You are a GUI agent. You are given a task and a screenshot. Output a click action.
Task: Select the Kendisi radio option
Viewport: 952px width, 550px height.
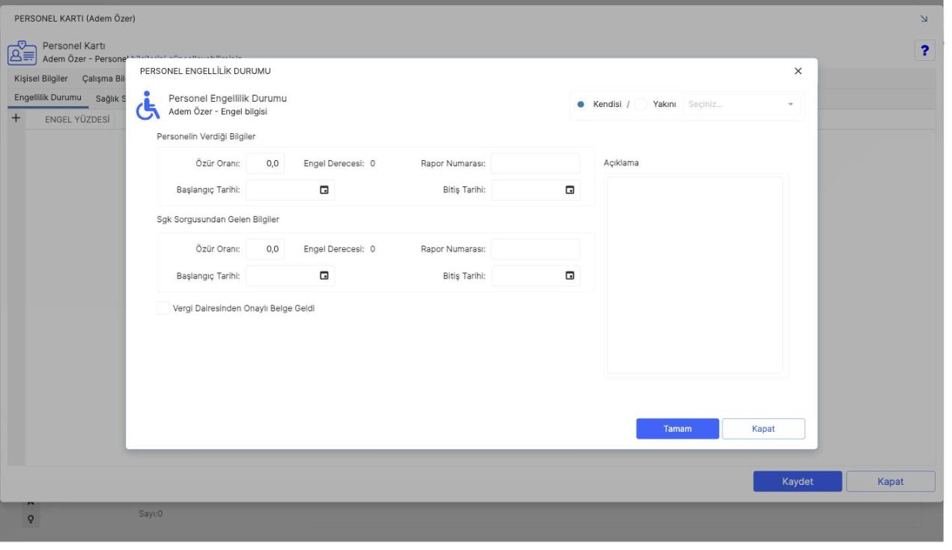pyautogui.click(x=580, y=105)
